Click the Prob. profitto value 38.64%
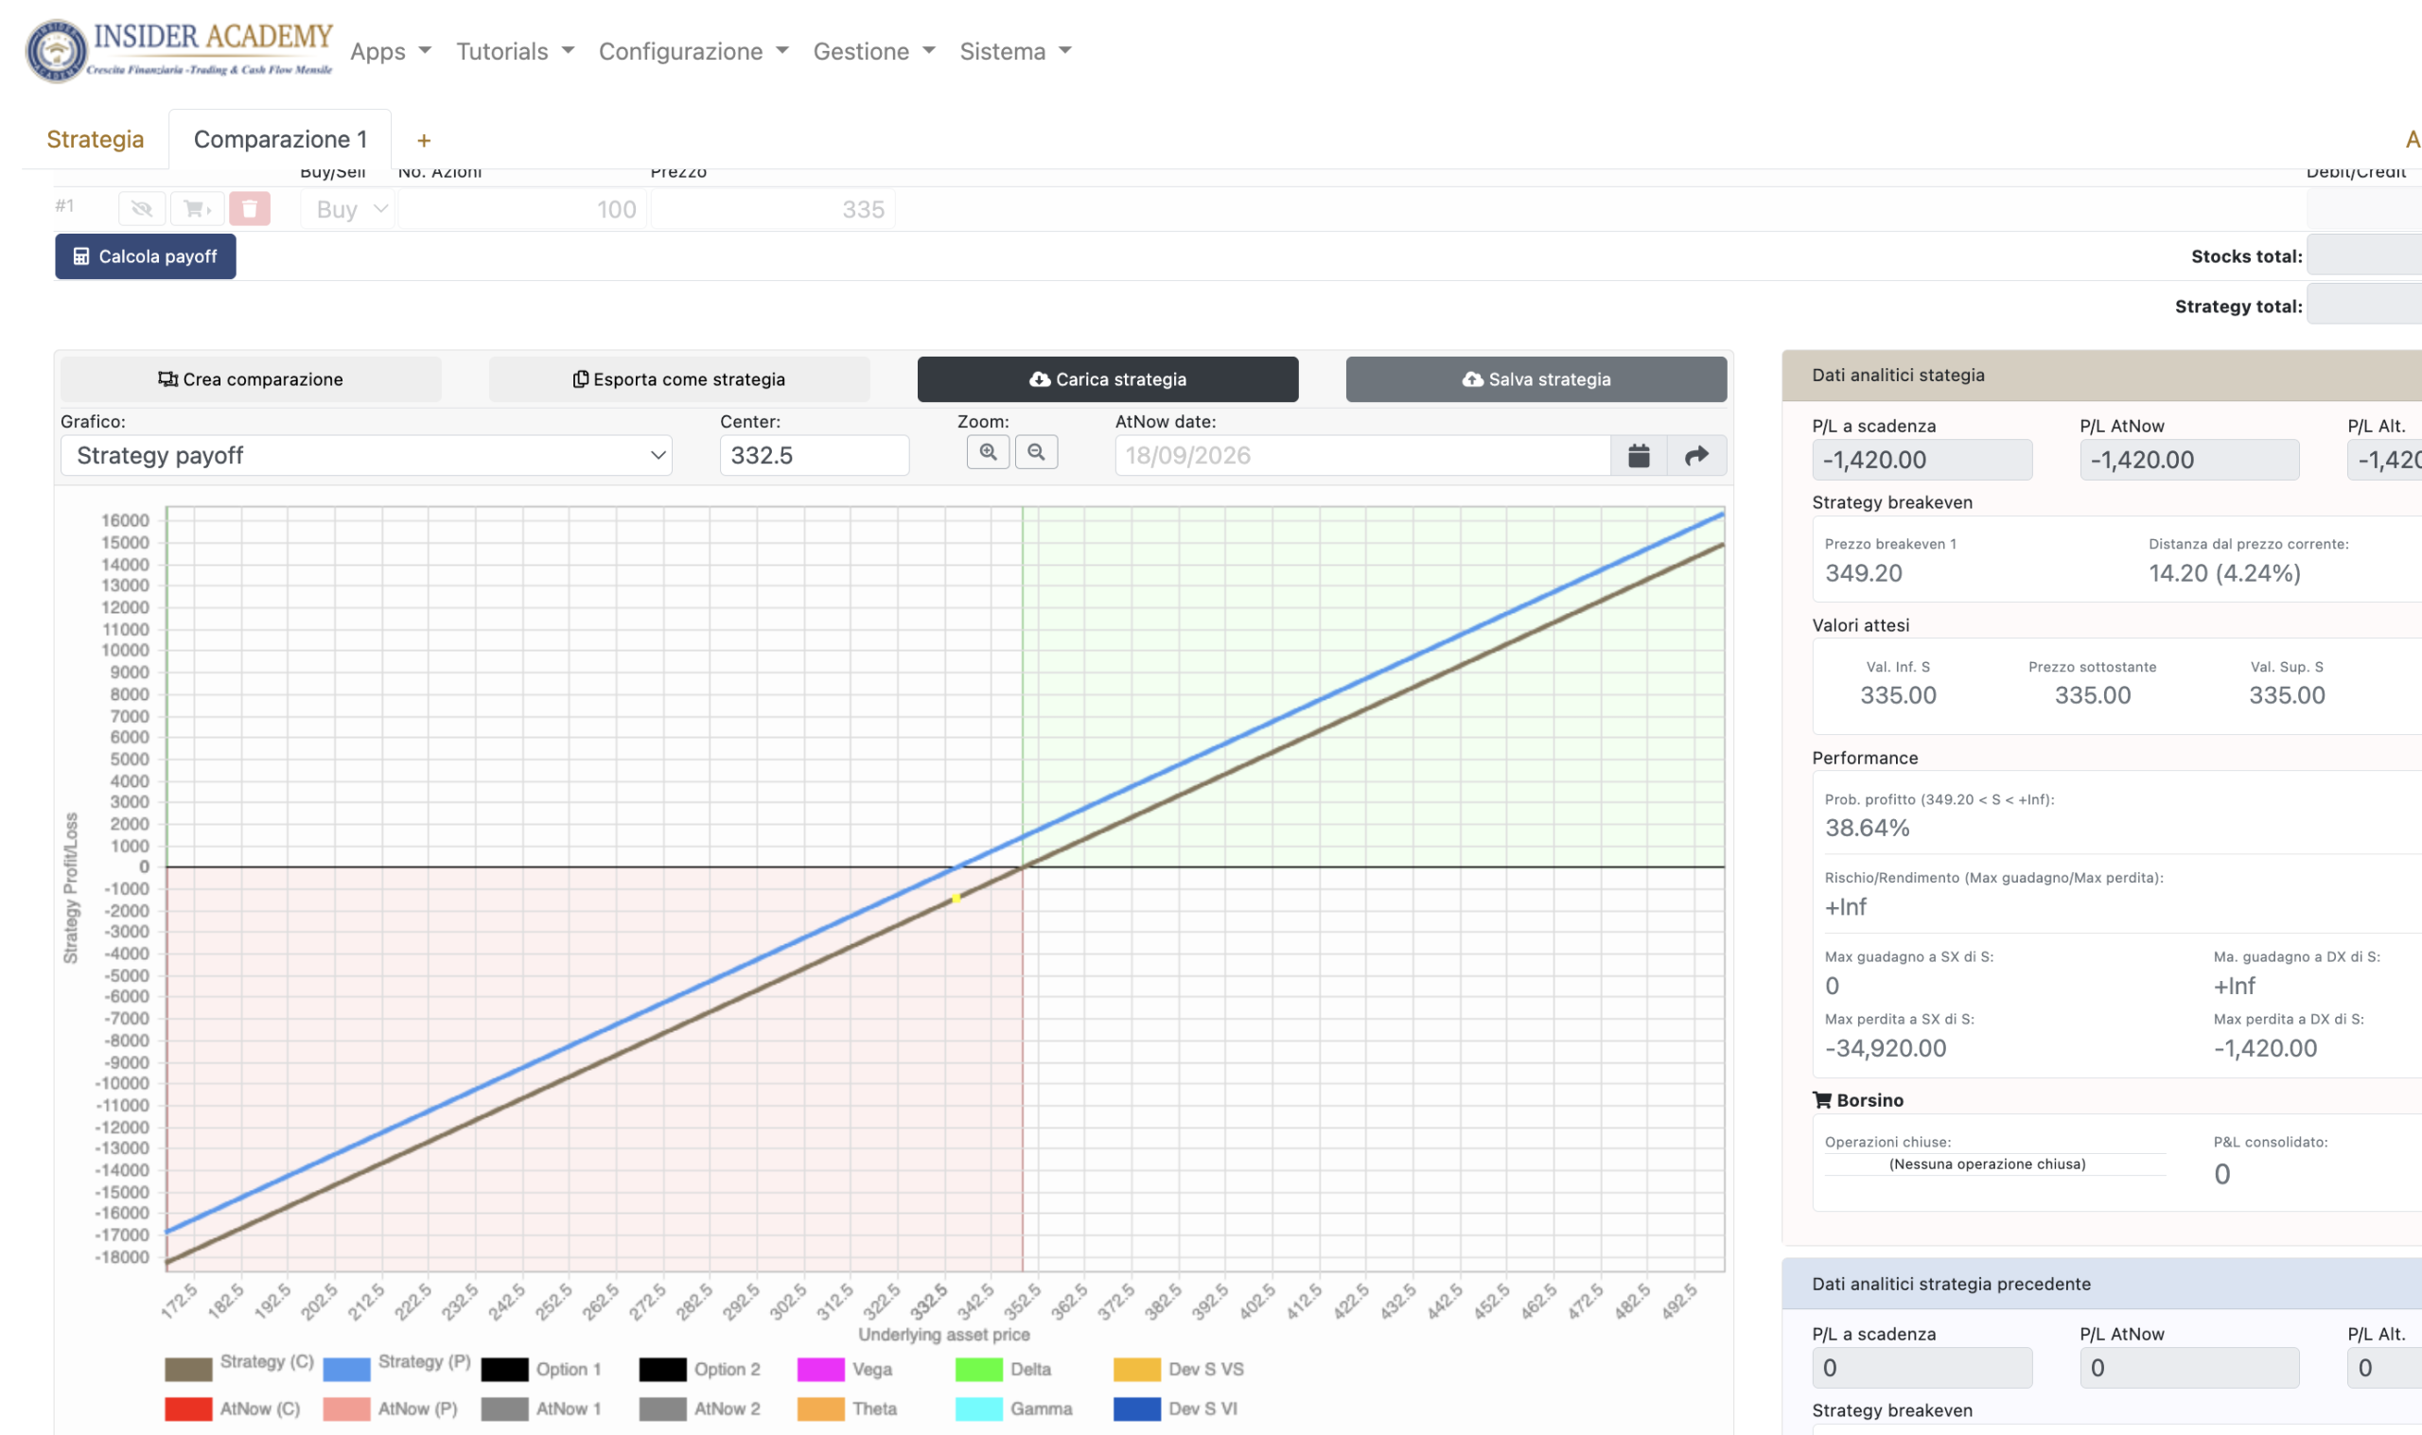Screen dimensions: 2422x1435 coord(1867,828)
